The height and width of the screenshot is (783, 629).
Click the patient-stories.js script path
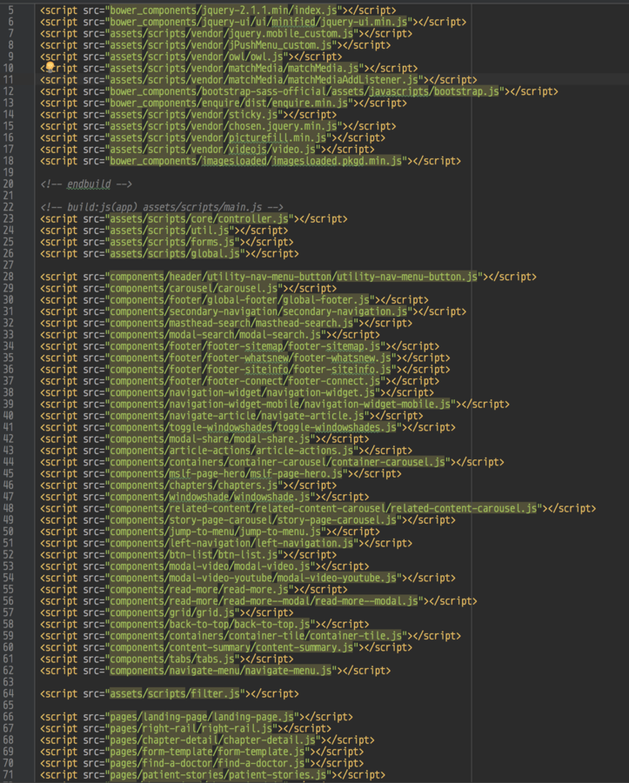[218, 774]
